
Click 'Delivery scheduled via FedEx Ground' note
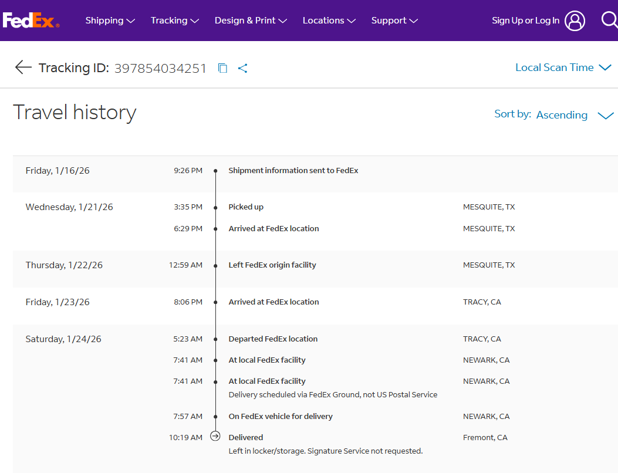tap(333, 394)
